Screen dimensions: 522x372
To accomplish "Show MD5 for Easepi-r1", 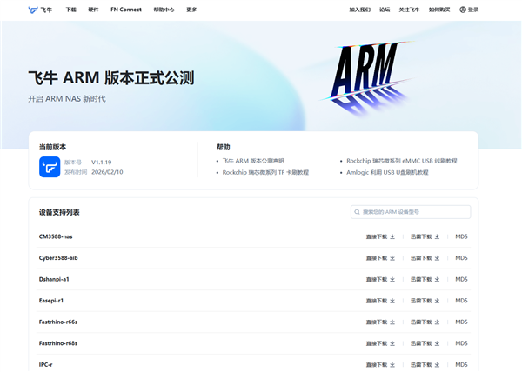I will [x=461, y=301].
